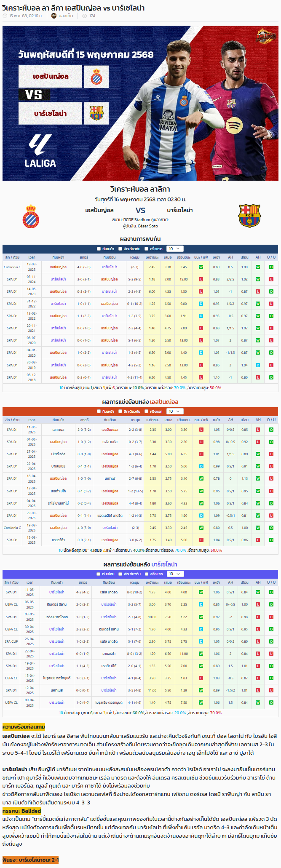Click เรอัล บายาโดลิด in Barcelona 03-05-2025 row

56,617
